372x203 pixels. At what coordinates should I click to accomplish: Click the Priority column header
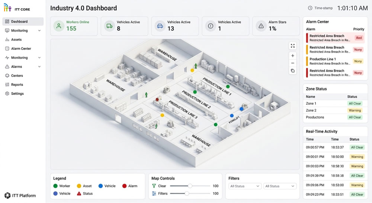(x=359, y=29)
